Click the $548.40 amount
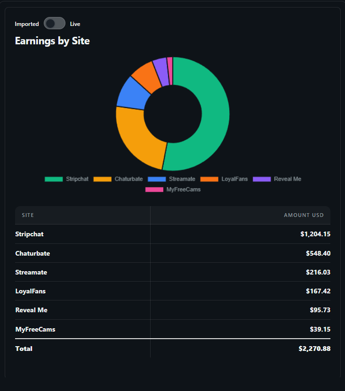The image size is (345, 391). tap(318, 253)
